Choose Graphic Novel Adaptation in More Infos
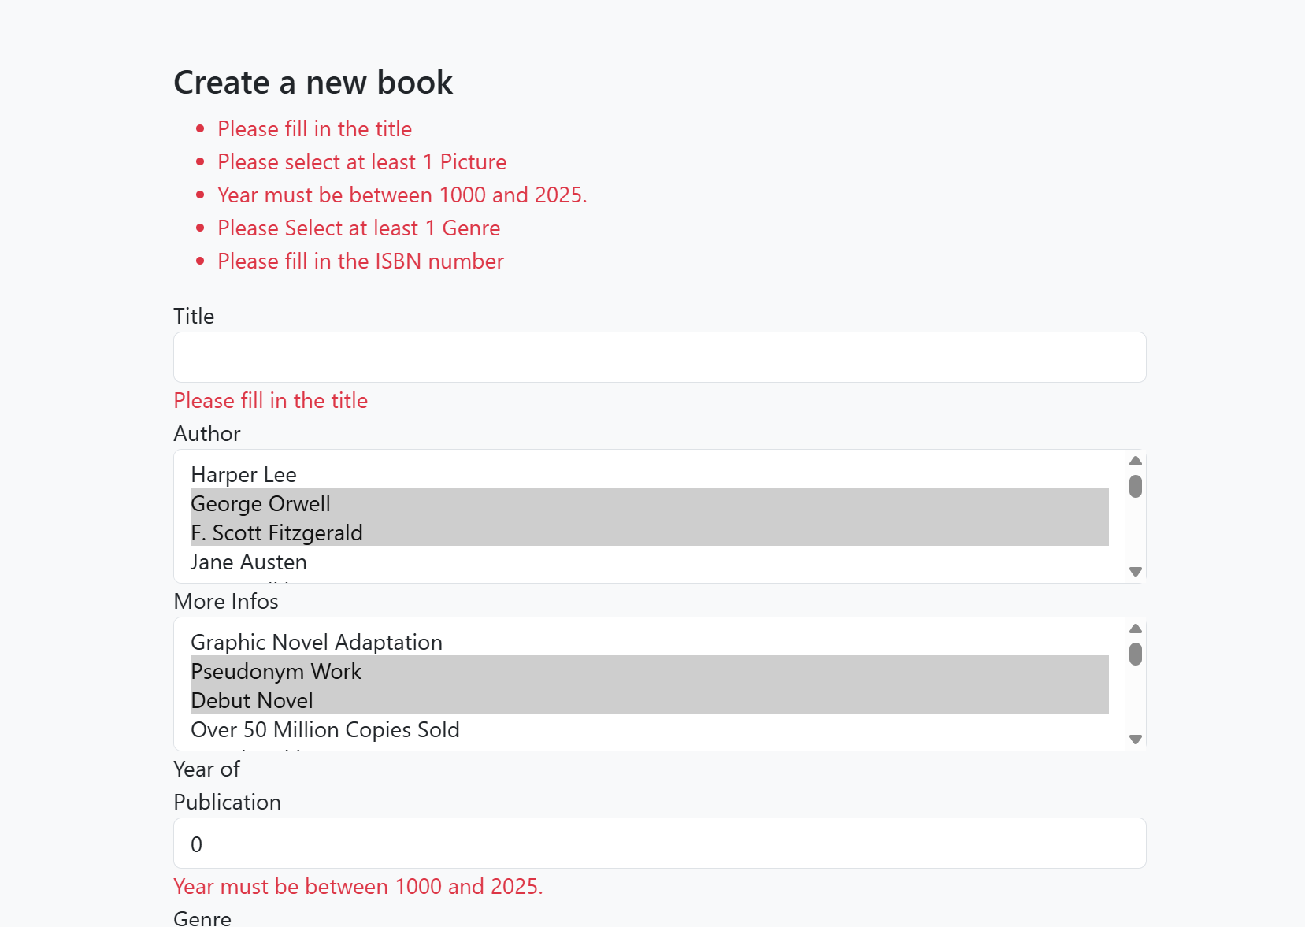The width and height of the screenshot is (1305, 927). pyautogui.click(x=650, y=642)
